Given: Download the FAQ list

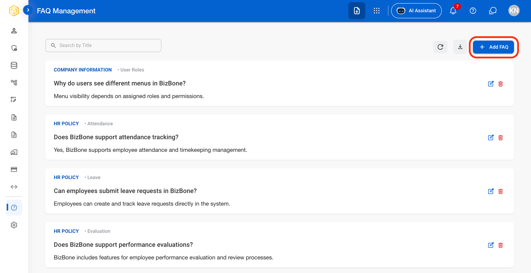Looking at the screenshot, I should (x=460, y=47).
